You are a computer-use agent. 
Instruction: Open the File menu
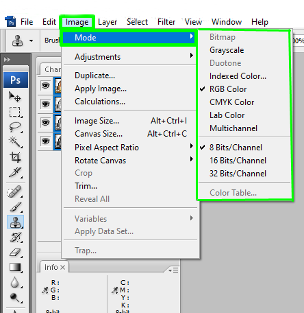pos(27,22)
